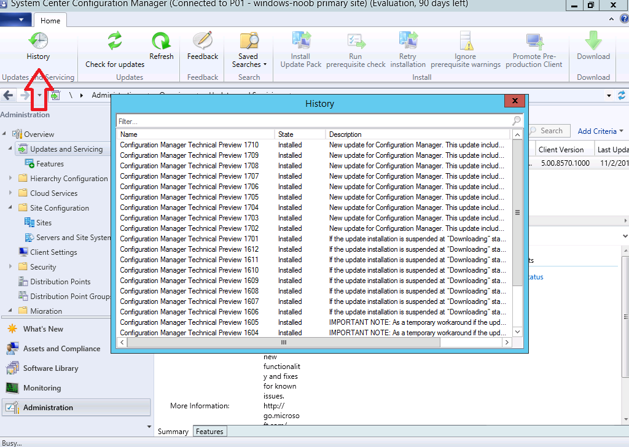Expand the workspace overflow arrow

[x=149, y=427]
